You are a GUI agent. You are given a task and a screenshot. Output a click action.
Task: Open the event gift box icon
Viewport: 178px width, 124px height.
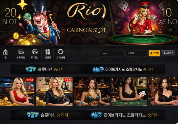pyautogui.click(x=48, y=52)
